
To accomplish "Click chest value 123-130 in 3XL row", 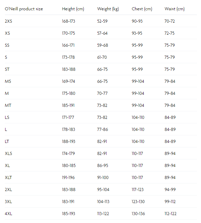I will point(138,202).
